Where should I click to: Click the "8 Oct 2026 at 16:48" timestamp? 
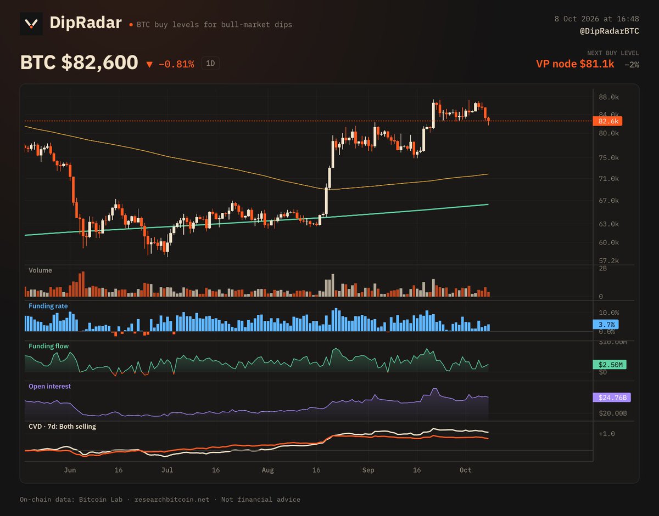597,19
